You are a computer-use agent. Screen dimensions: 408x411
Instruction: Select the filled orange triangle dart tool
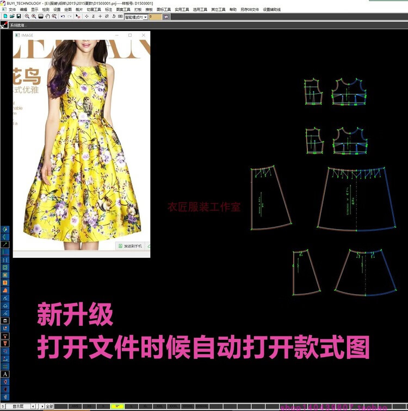point(5,343)
